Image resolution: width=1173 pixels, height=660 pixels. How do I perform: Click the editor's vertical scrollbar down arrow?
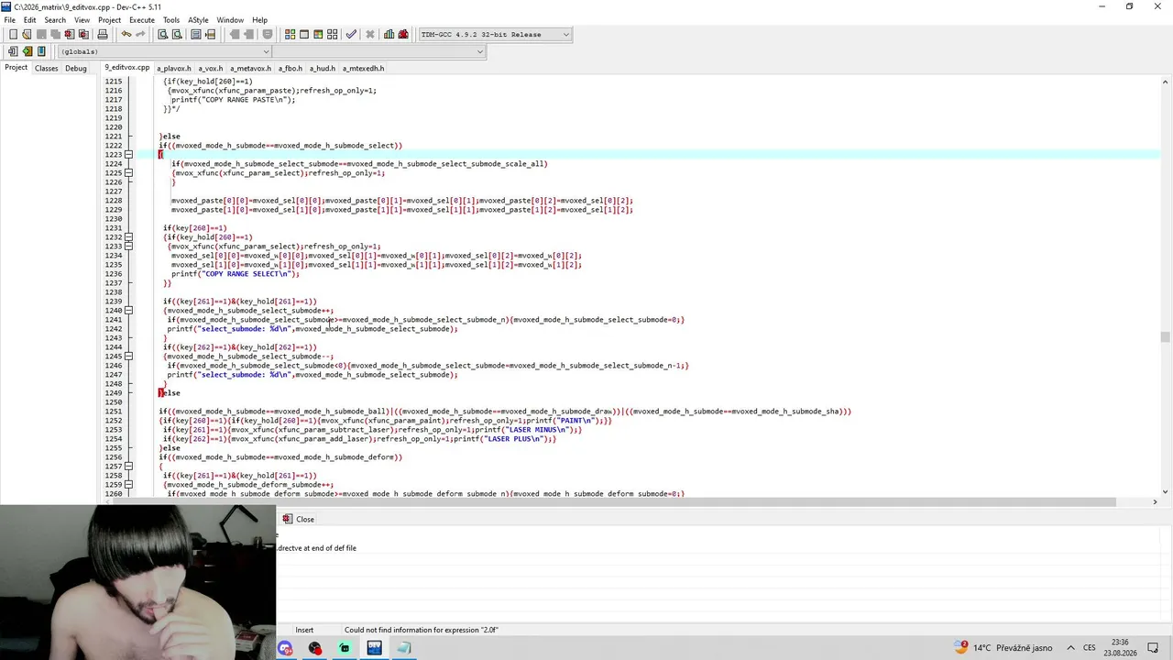(x=1165, y=492)
